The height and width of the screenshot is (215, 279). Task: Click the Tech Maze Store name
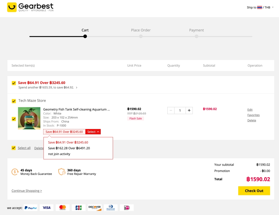(32, 101)
